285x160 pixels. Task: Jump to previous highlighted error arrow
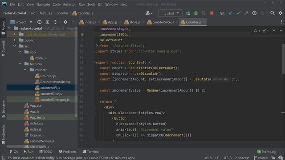[x=274, y=31]
